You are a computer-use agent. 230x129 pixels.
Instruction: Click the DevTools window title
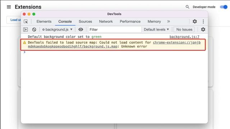pyautogui.click(x=114, y=14)
